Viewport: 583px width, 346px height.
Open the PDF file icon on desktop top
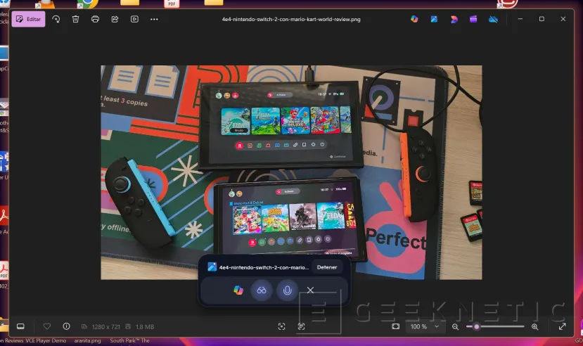point(172,4)
